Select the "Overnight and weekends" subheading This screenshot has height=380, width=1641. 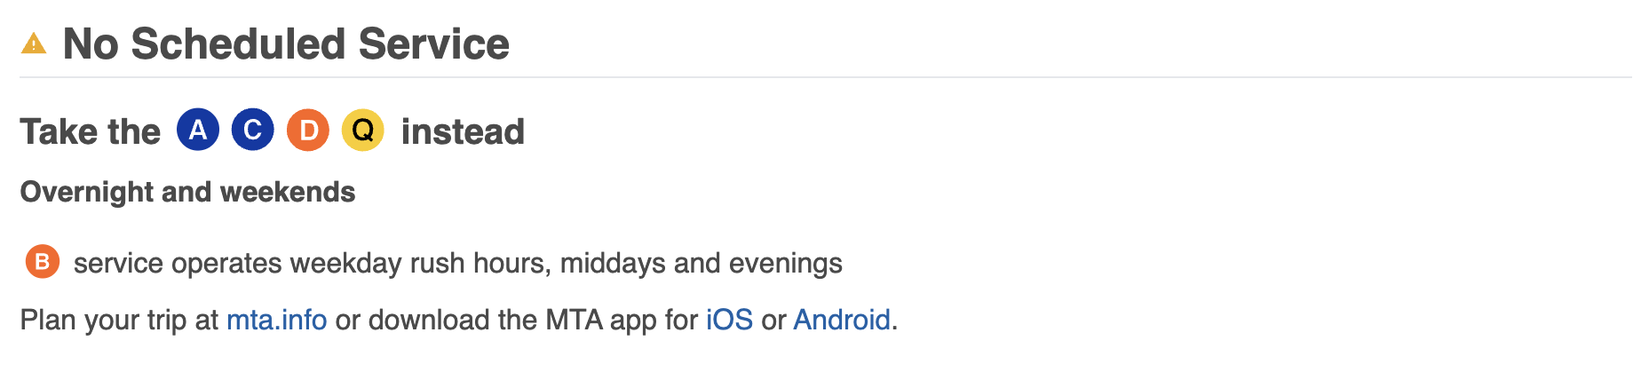[187, 192]
